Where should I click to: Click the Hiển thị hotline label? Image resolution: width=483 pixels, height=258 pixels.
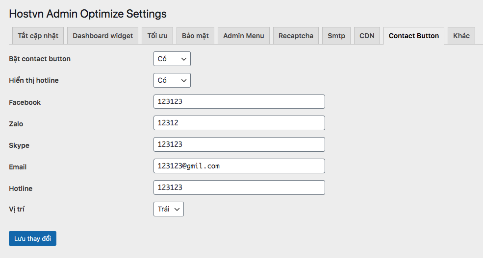33,81
